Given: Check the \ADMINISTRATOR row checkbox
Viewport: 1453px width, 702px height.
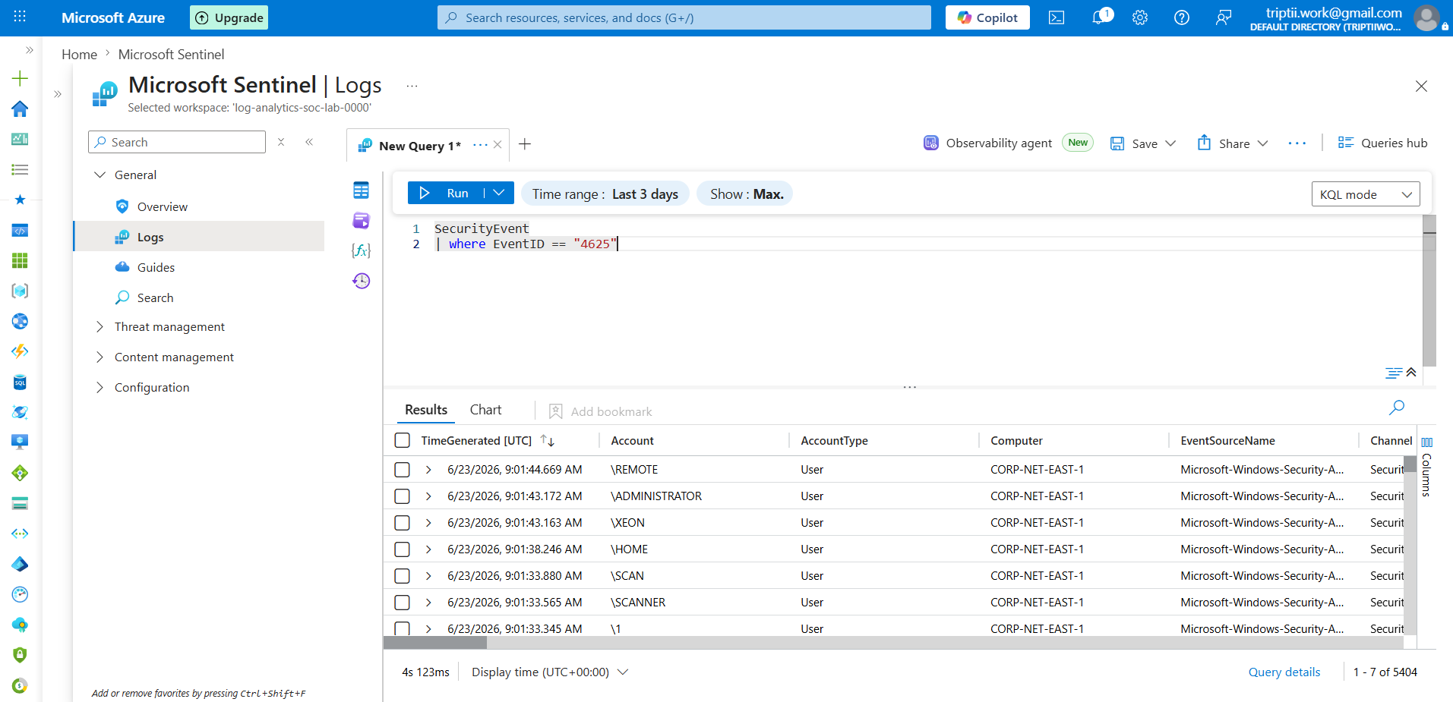Looking at the screenshot, I should click(403, 496).
